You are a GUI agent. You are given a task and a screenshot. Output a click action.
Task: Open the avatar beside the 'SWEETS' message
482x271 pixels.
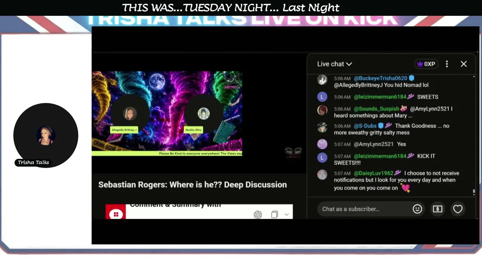[x=322, y=97]
